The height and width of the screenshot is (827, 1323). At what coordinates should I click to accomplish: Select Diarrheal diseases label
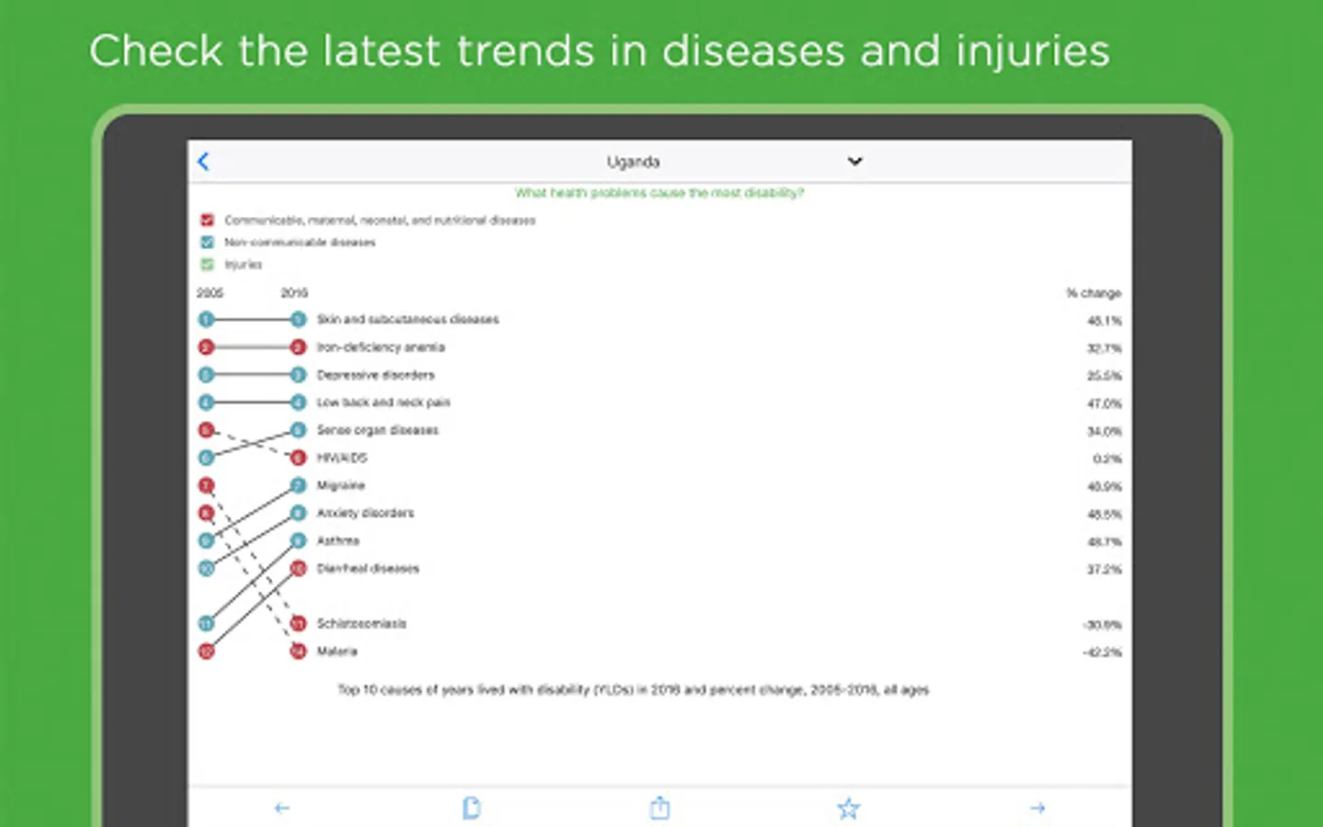pos(367,568)
